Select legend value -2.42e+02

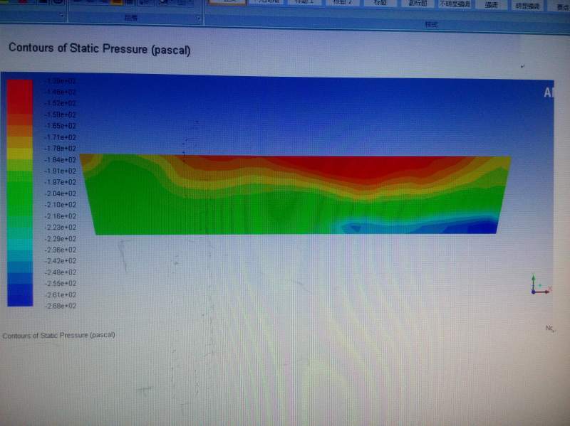pyautogui.click(x=61, y=261)
